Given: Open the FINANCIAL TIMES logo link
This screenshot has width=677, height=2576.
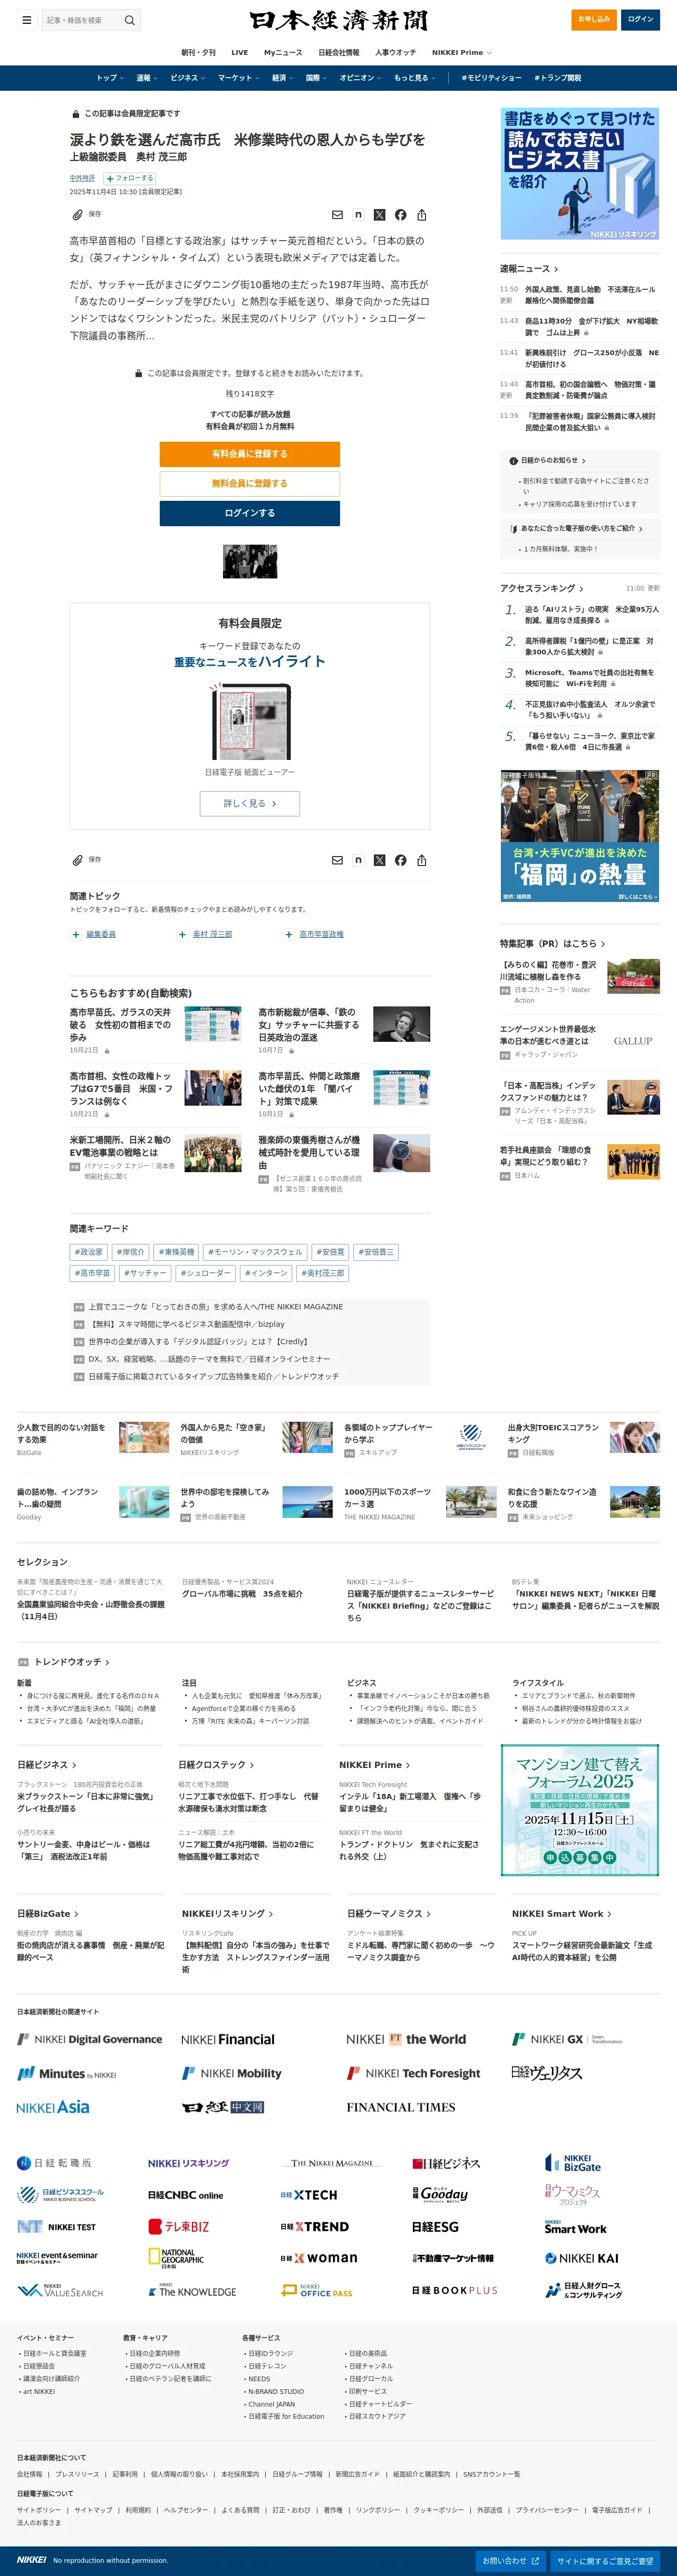Looking at the screenshot, I should click(400, 2107).
